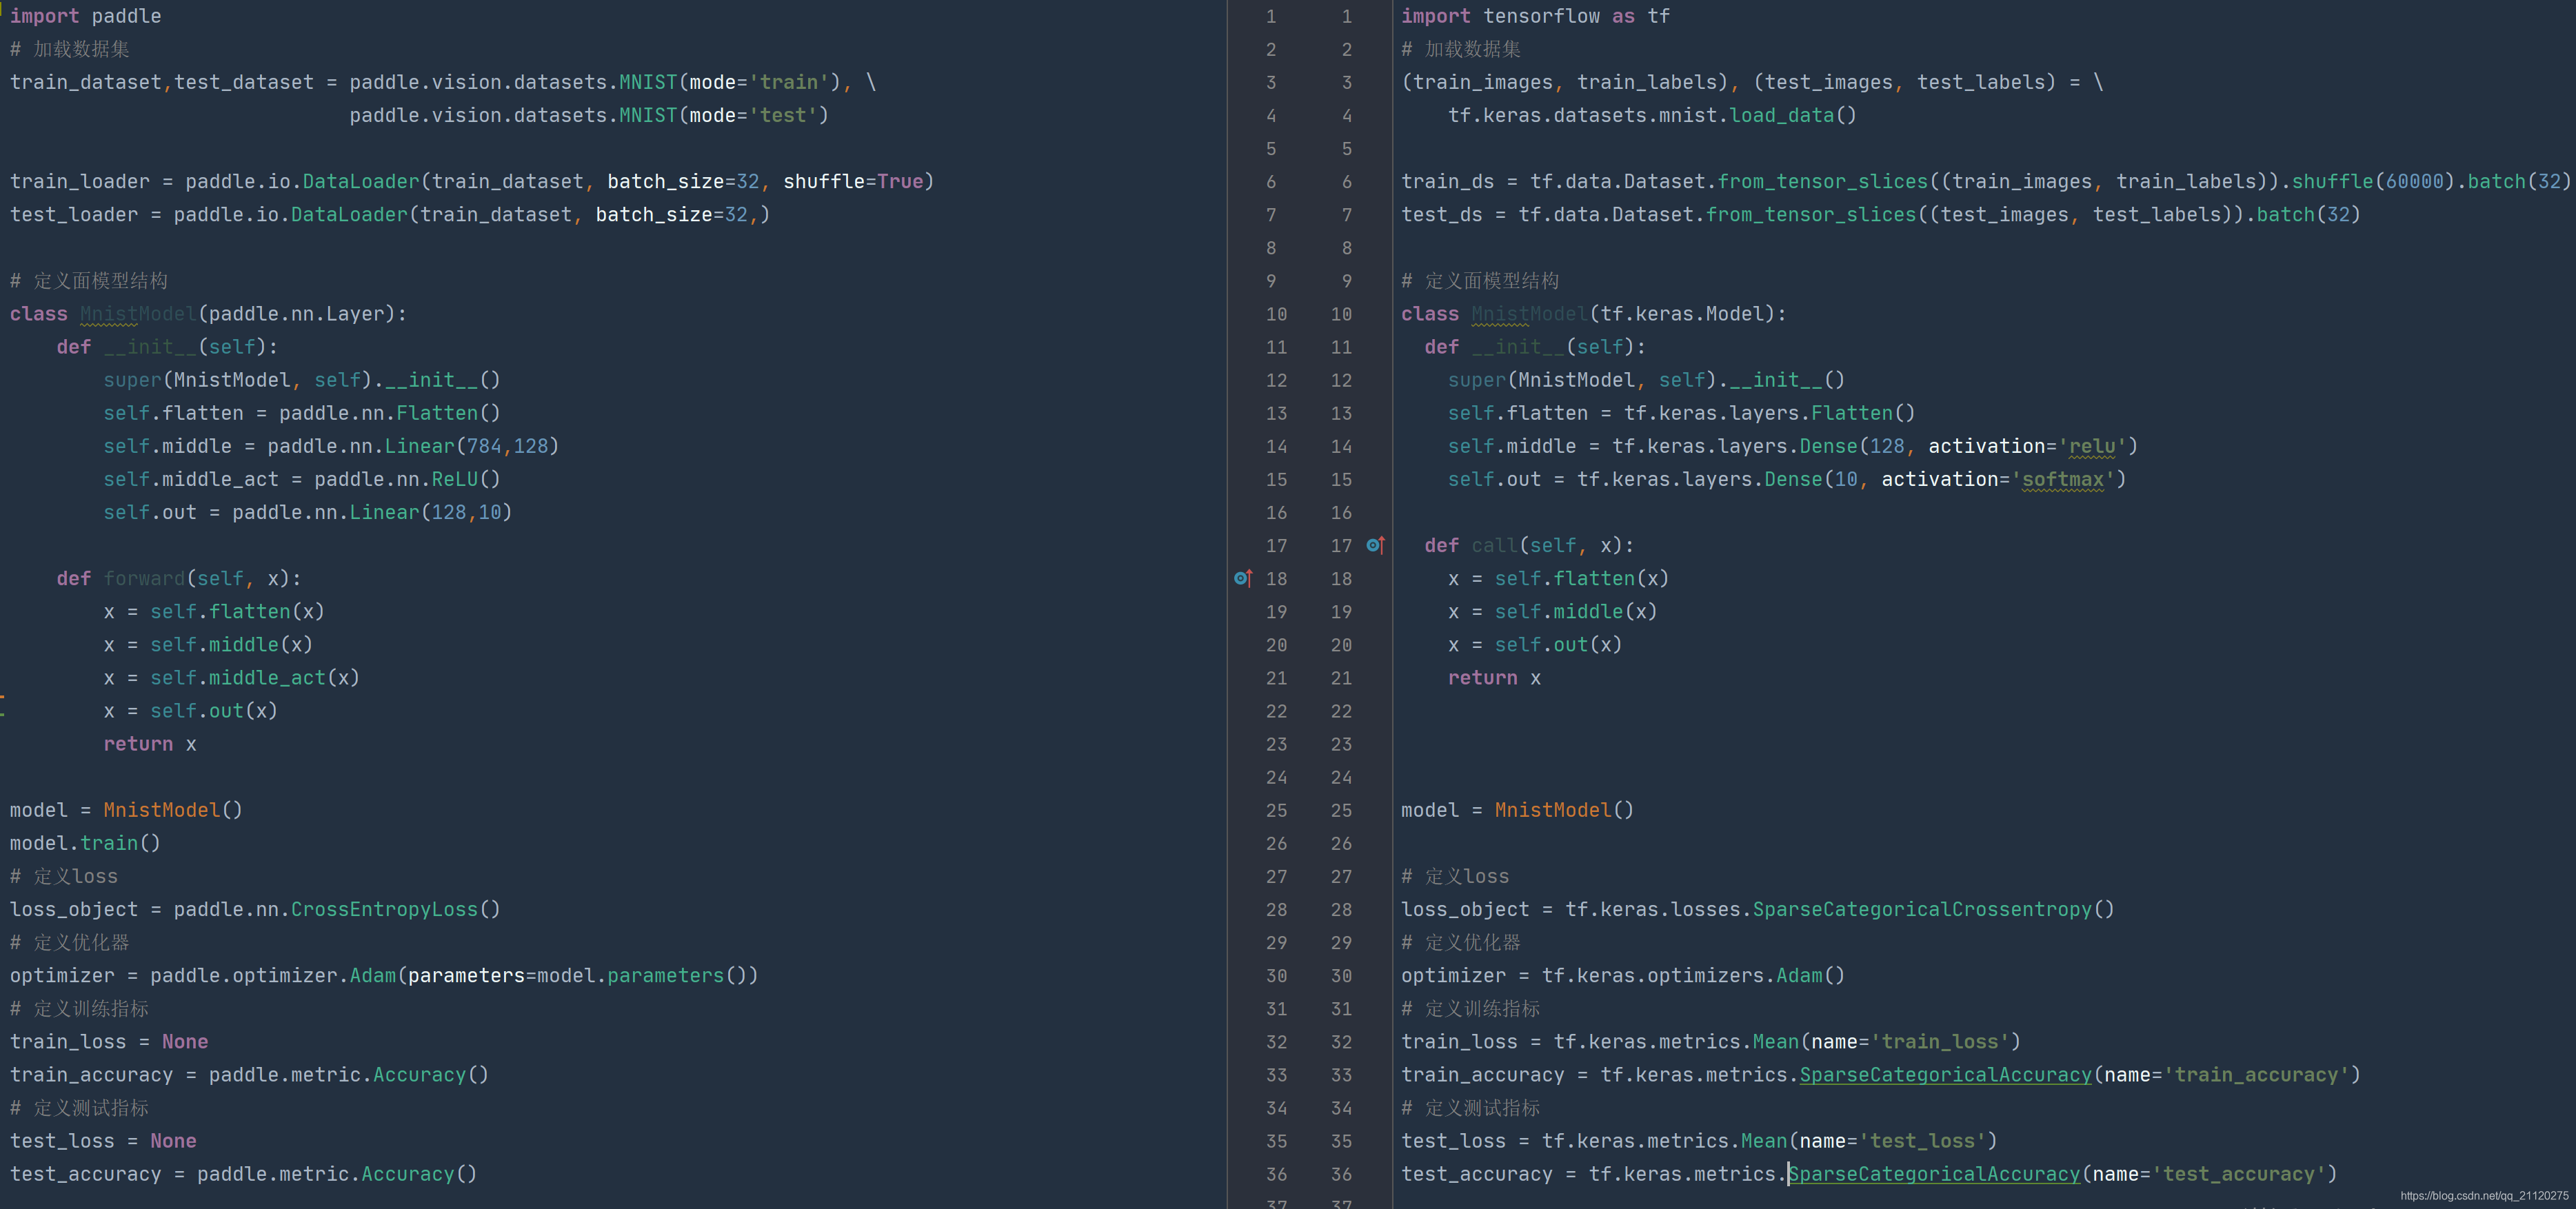Place cursor on 'import paddle' text
This screenshot has width=2576, height=1209.
click(x=85, y=16)
